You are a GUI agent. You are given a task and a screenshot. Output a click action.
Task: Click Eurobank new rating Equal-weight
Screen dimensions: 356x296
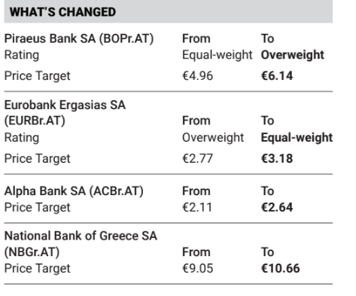[x=297, y=138]
